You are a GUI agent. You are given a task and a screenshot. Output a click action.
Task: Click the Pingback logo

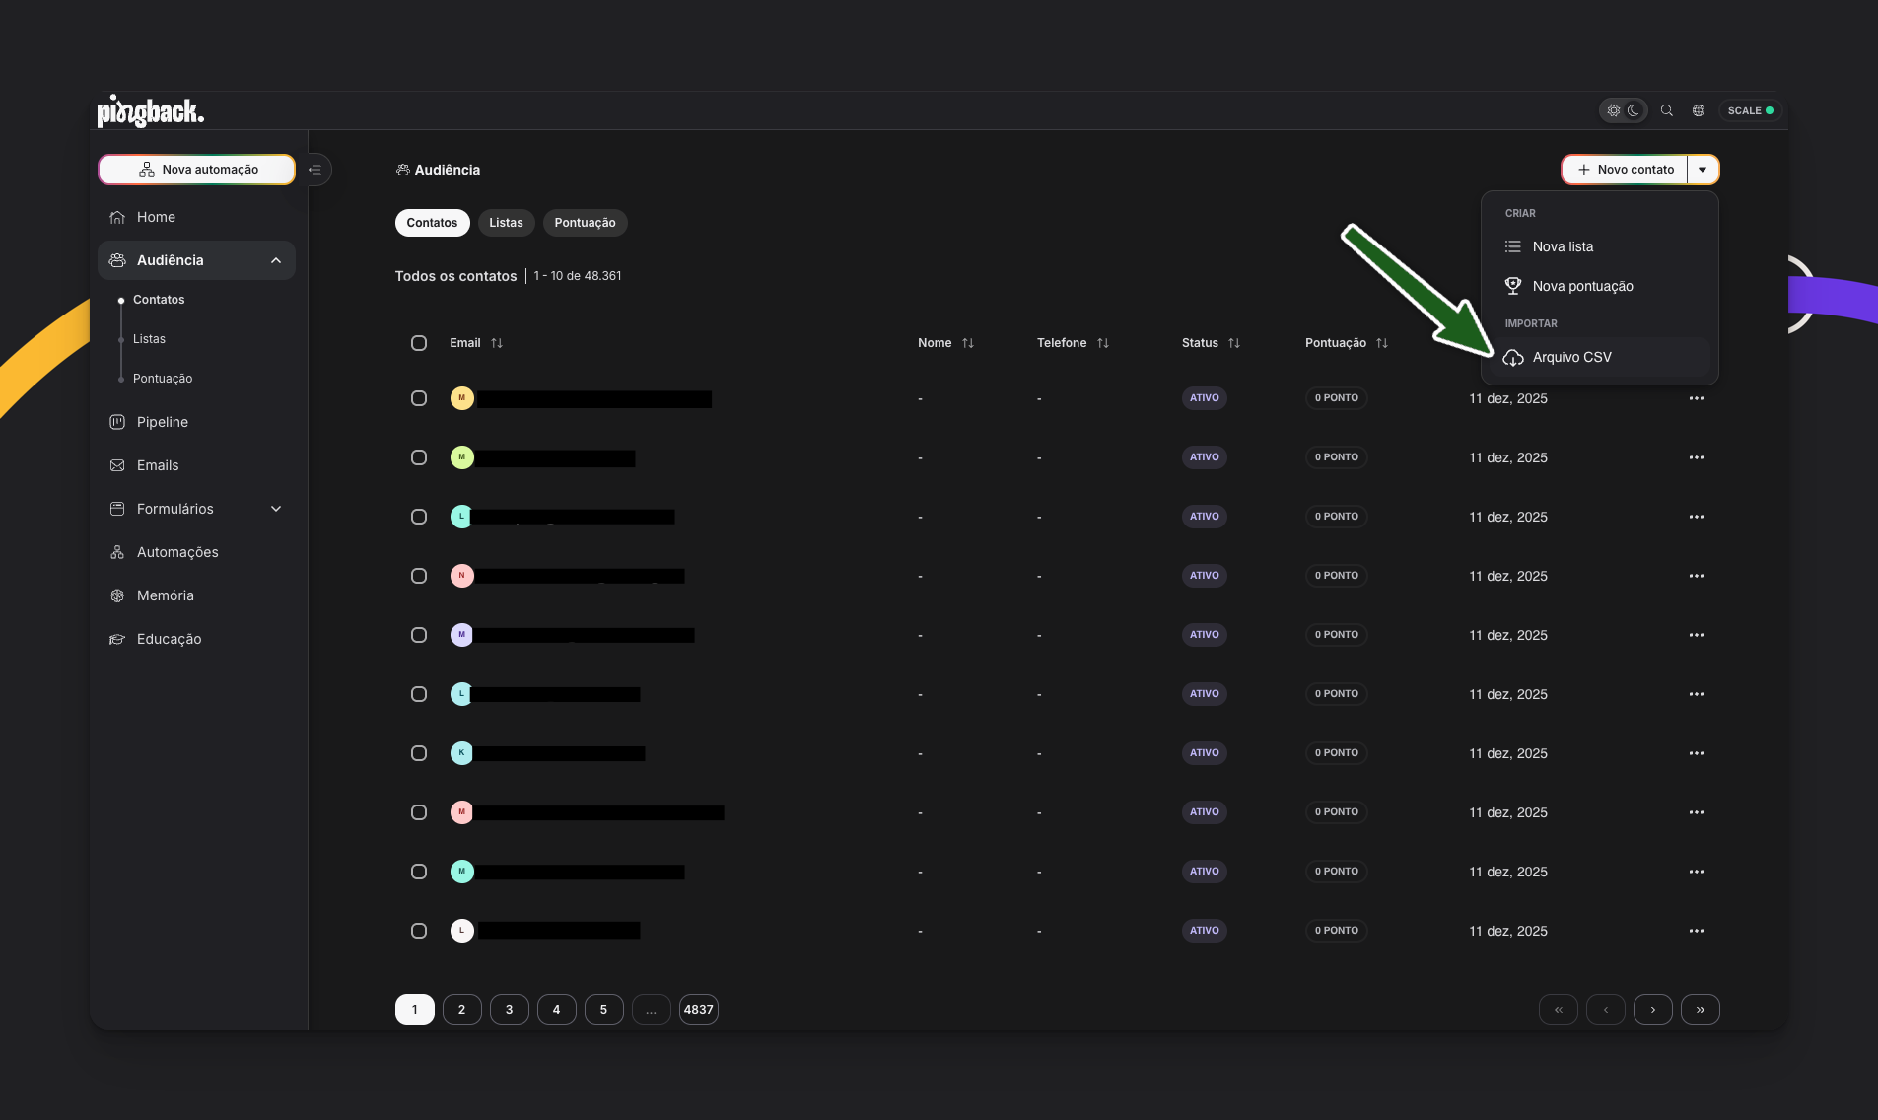click(150, 111)
